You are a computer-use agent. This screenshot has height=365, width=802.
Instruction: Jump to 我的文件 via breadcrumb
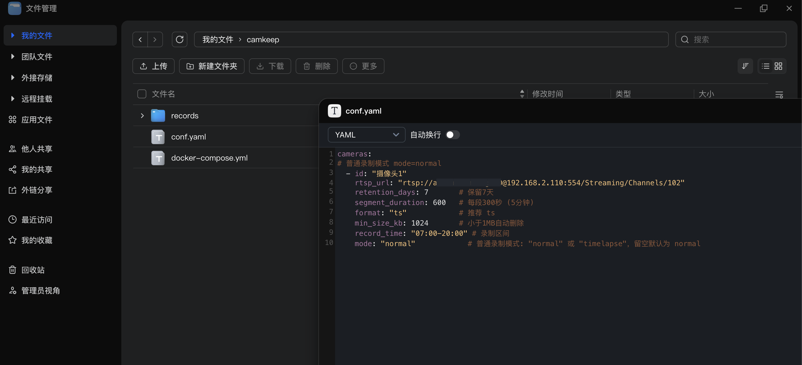[x=217, y=39]
